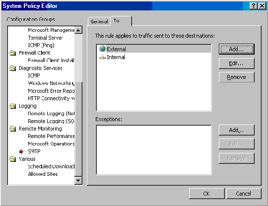268x206 pixels.
Task: Click the tree list down arrow
Action: tap(78, 181)
